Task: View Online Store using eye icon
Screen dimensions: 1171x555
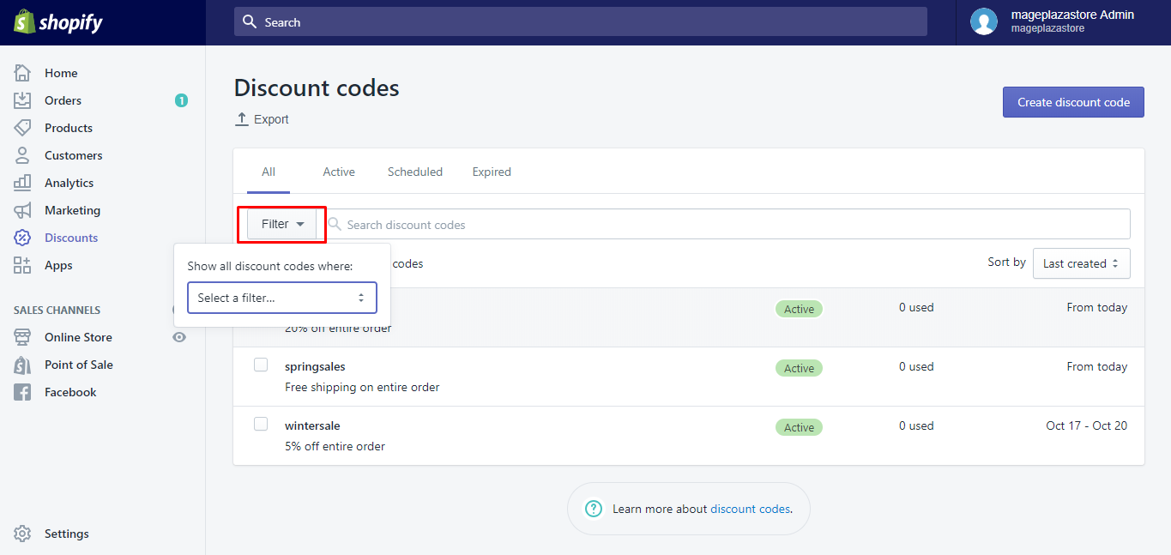Action: tap(179, 337)
